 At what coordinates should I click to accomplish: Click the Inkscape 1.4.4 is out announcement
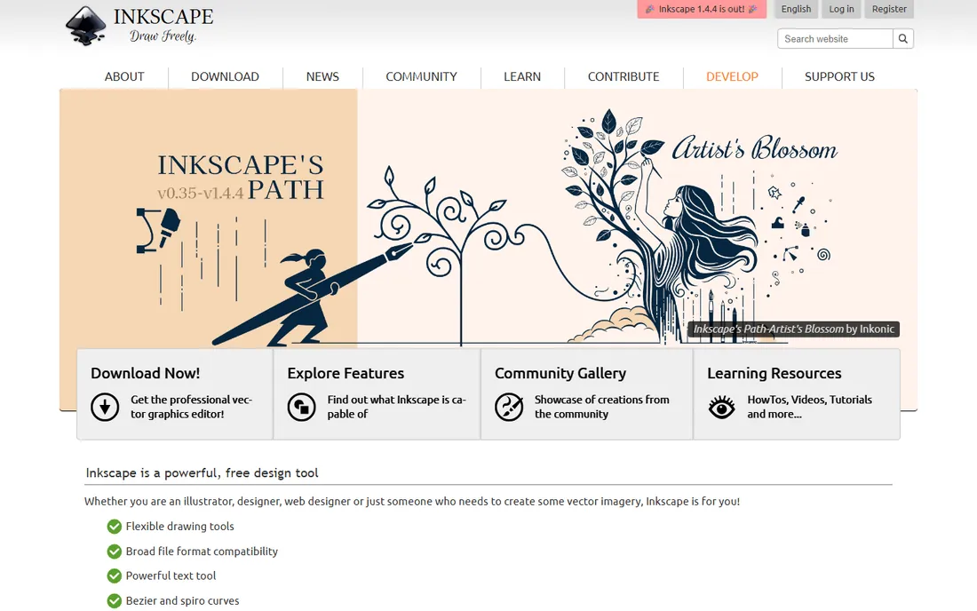tap(702, 10)
